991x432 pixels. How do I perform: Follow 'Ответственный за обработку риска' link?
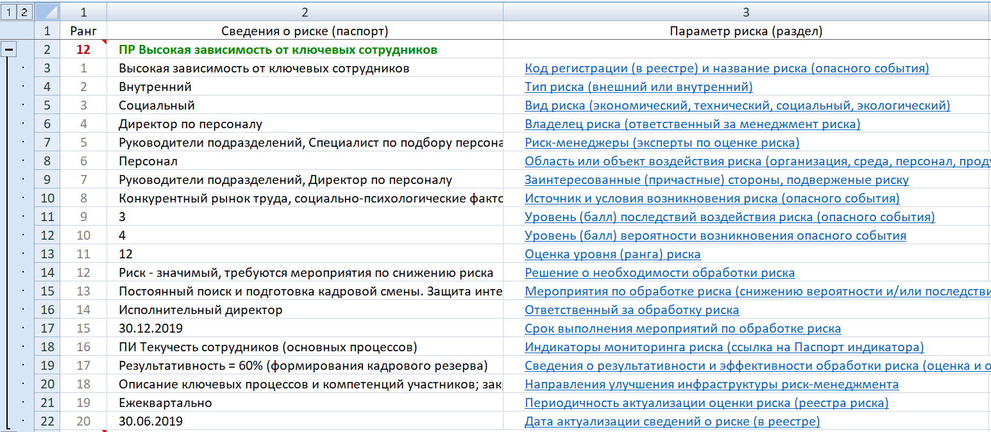(632, 310)
